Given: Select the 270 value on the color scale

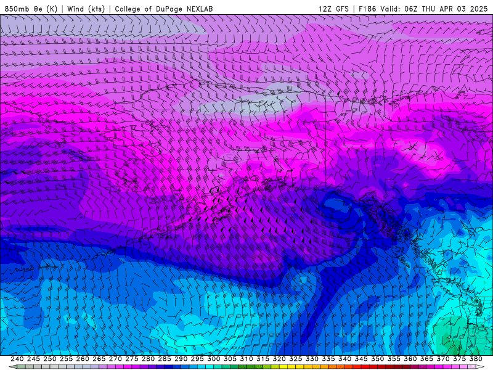Looking at the screenshot, I should (x=115, y=359).
